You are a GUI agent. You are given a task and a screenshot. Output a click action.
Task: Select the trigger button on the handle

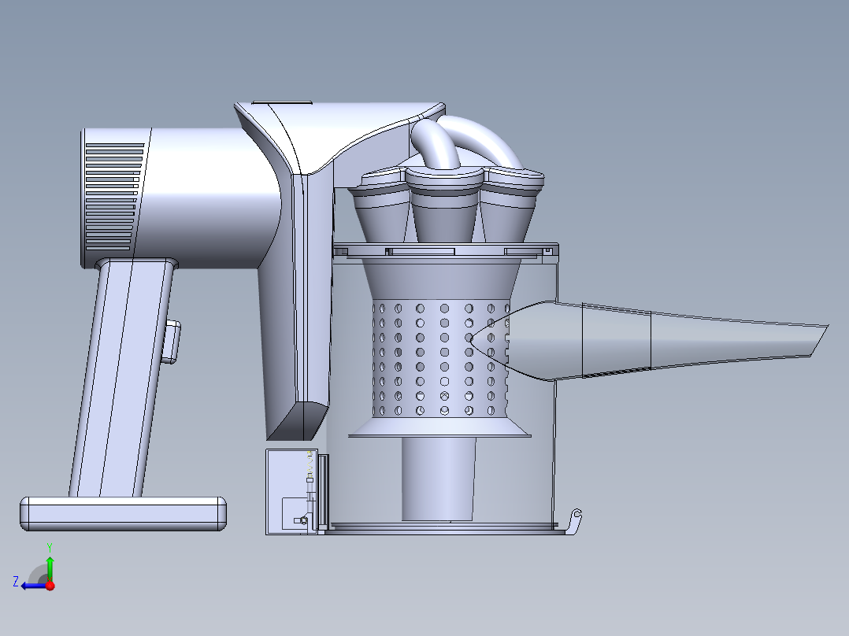coord(172,342)
